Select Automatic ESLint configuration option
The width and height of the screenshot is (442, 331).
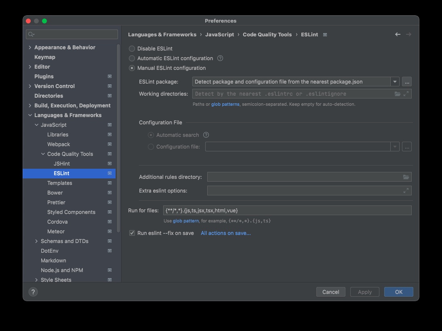[132, 58]
